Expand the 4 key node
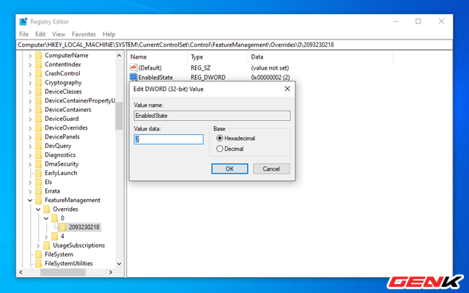469x293 pixels. (x=46, y=237)
